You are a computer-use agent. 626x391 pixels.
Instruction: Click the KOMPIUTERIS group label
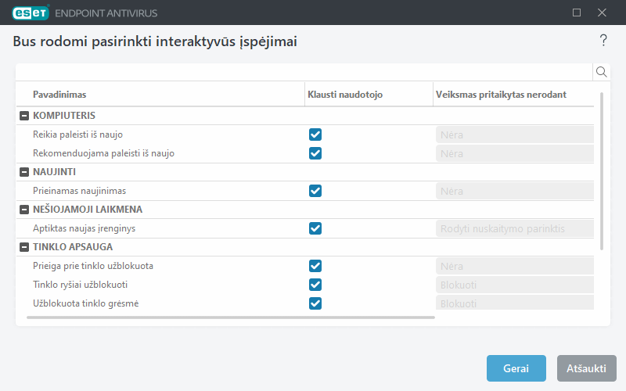[64, 116]
